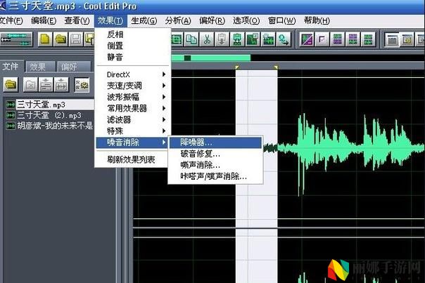
Task: Choose 反相 from effects menu
Action: [x=133, y=34]
